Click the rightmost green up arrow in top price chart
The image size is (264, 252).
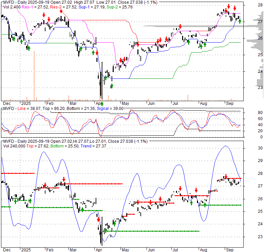pos(240,21)
